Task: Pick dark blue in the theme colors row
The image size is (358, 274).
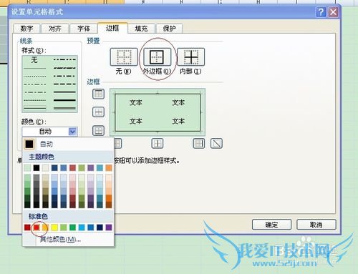Action: pos(54,168)
